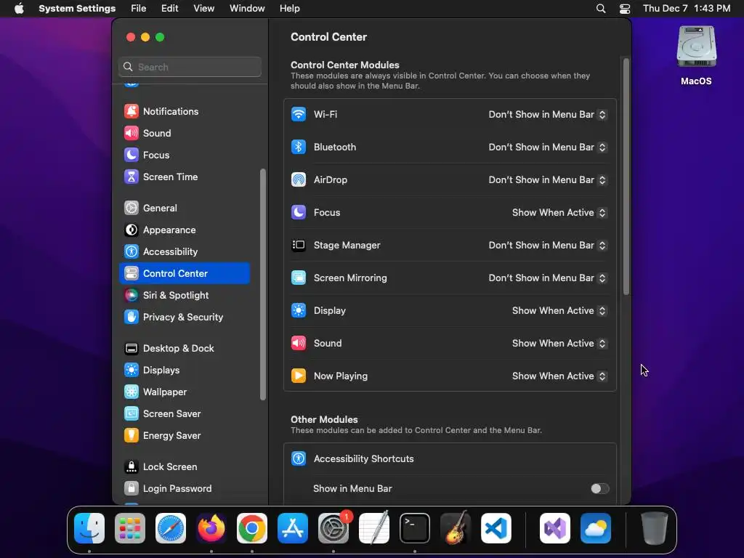Open Appearance settings

tap(184, 230)
